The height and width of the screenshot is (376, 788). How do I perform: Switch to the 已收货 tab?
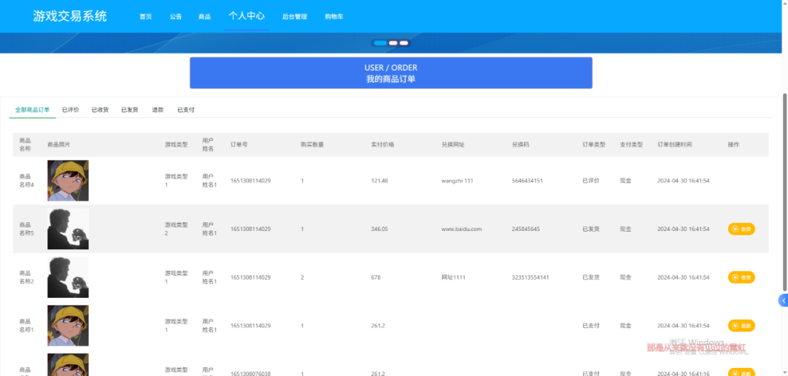pos(100,109)
